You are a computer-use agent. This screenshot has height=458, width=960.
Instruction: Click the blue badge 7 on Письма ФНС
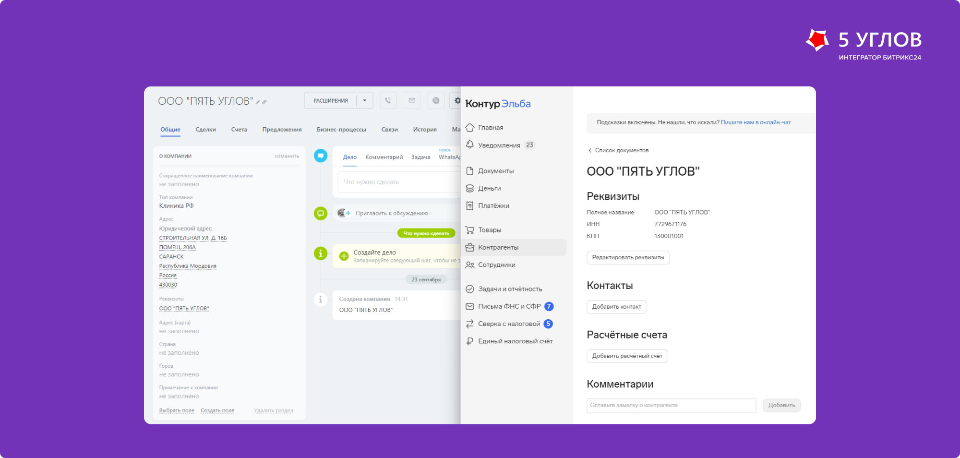(549, 306)
